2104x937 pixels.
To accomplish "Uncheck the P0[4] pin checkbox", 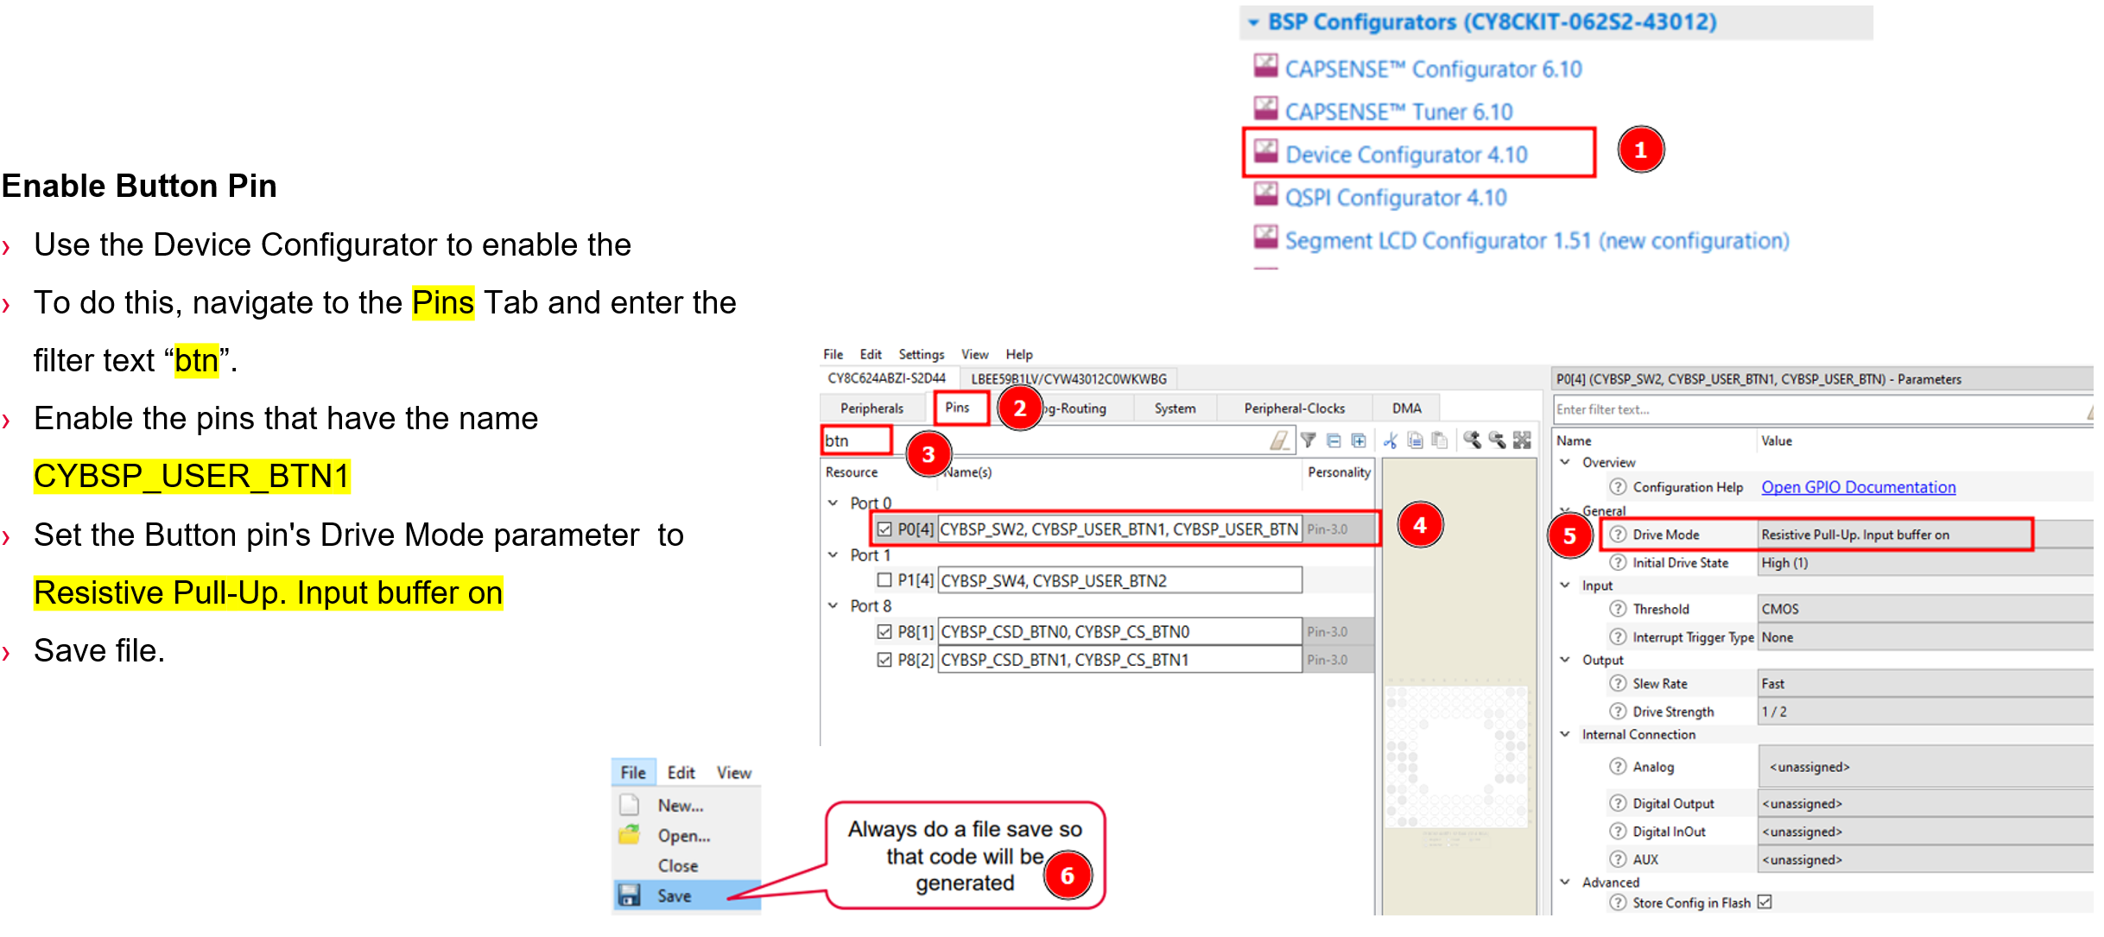I will tap(884, 529).
